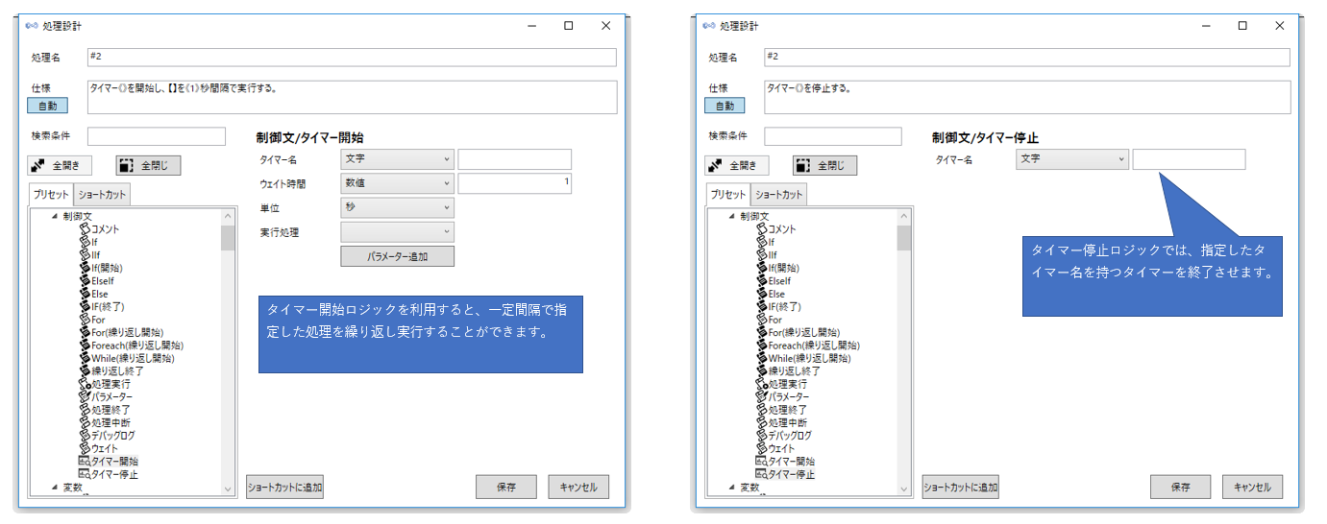Click 保存 in the タイマー停止 window
The image size is (1327, 524).
pos(1180,488)
